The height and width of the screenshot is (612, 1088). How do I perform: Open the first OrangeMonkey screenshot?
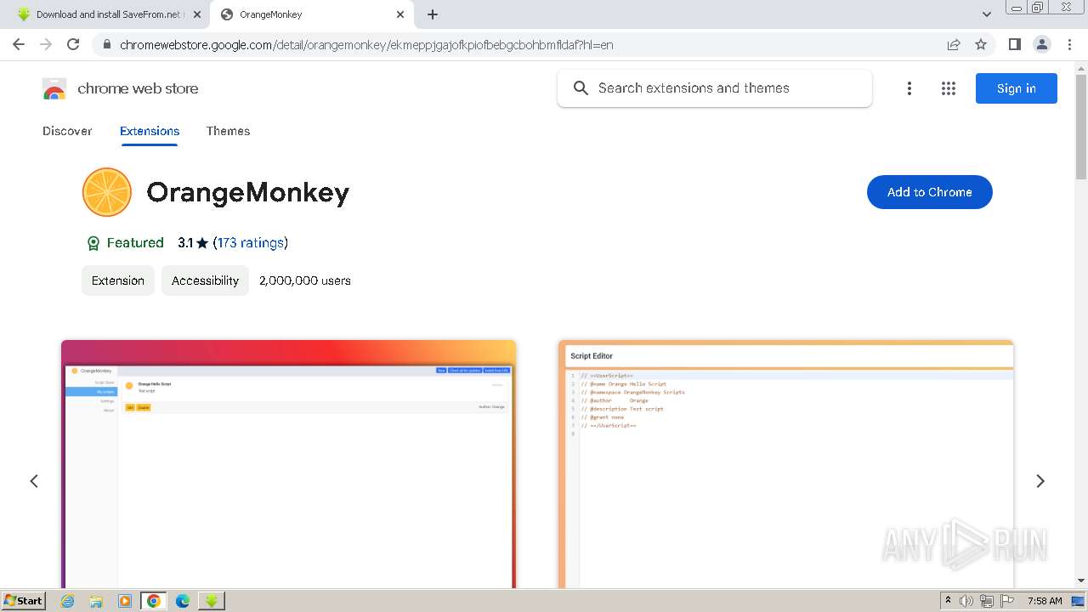tap(288, 464)
